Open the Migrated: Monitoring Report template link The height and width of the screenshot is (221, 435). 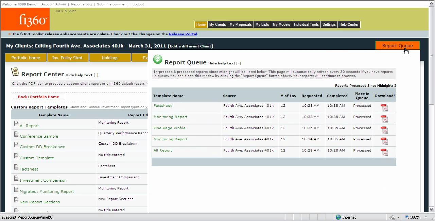[x=47, y=192]
